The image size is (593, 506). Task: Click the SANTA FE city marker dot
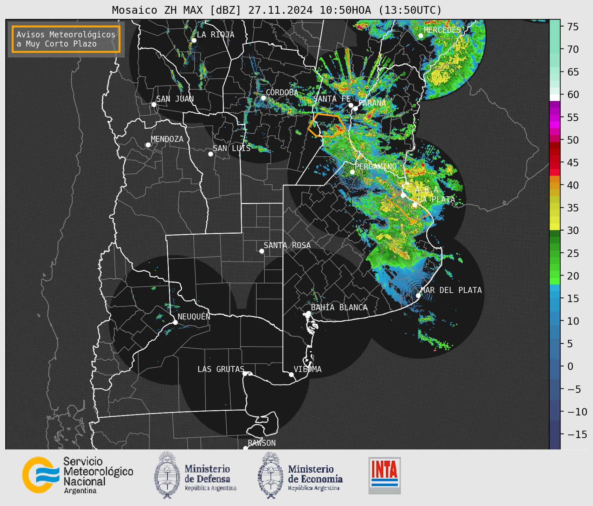tap(351, 105)
